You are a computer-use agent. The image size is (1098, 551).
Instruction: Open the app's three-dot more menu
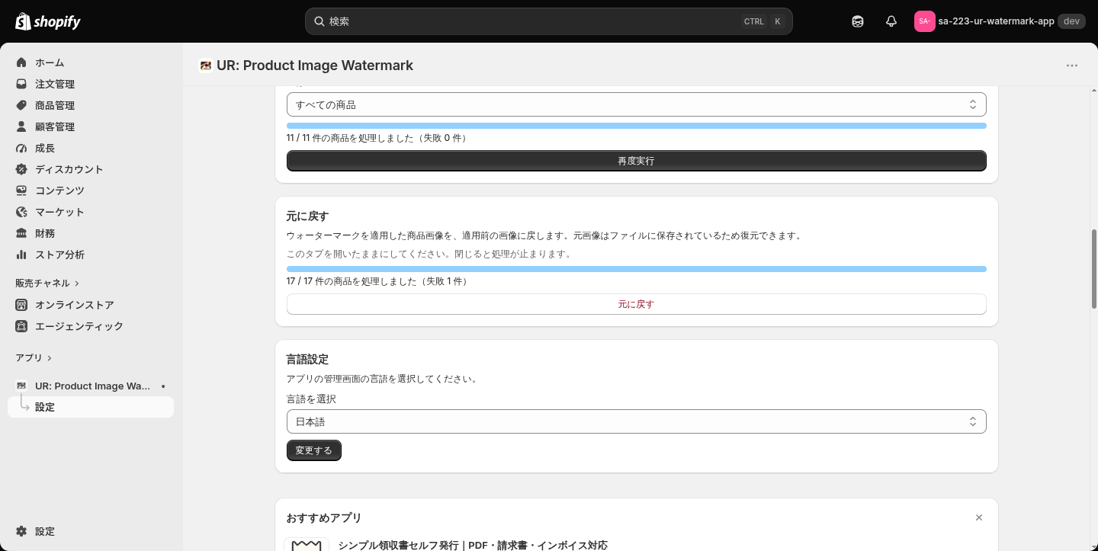tap(1072, 66)
